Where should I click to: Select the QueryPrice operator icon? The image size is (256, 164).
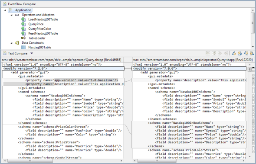[23, 24]
